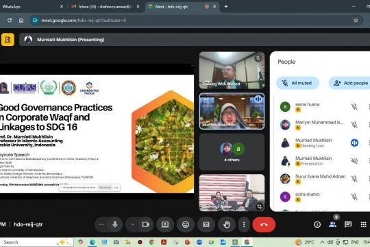
Task: Click the ENG language indicator
Action: point(355,242)
